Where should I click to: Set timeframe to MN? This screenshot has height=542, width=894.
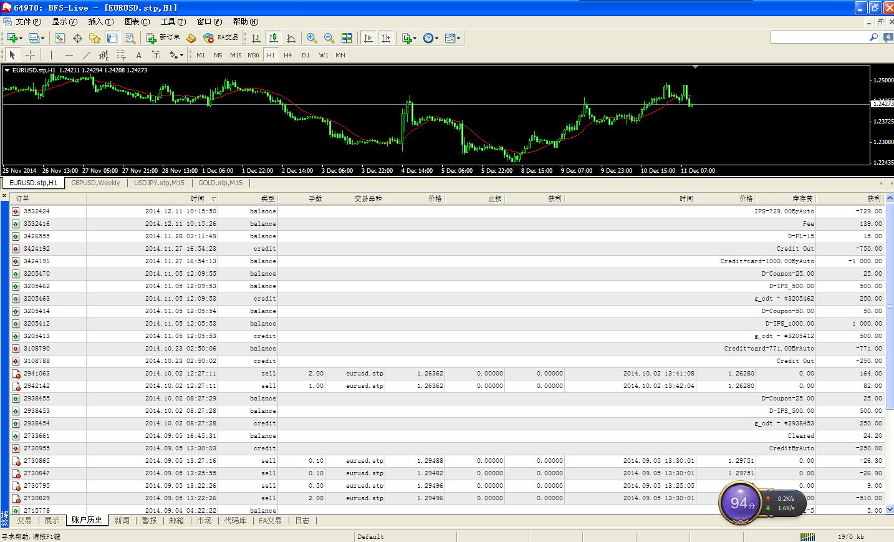pyautogui.click(x=340, y=55)
